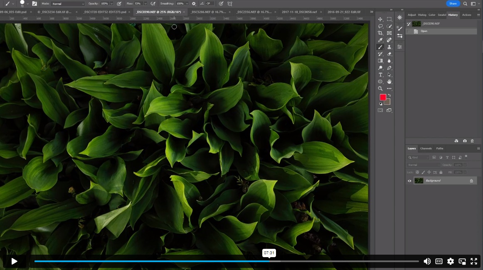
Task: Switch to the Channels tab
Action: pyautogui.click(x=426, y=148)
